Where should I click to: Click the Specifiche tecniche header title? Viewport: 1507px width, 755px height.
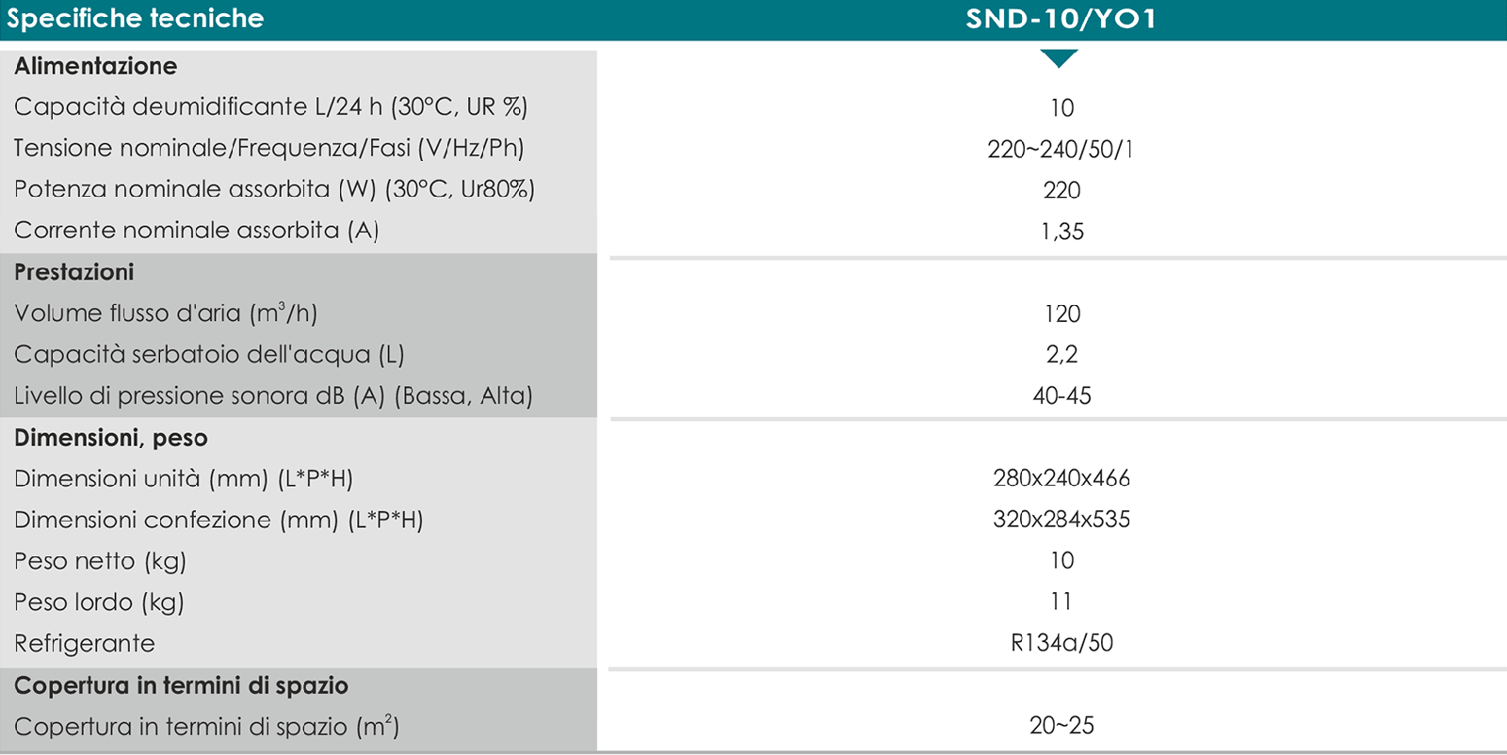pos(136,19)
